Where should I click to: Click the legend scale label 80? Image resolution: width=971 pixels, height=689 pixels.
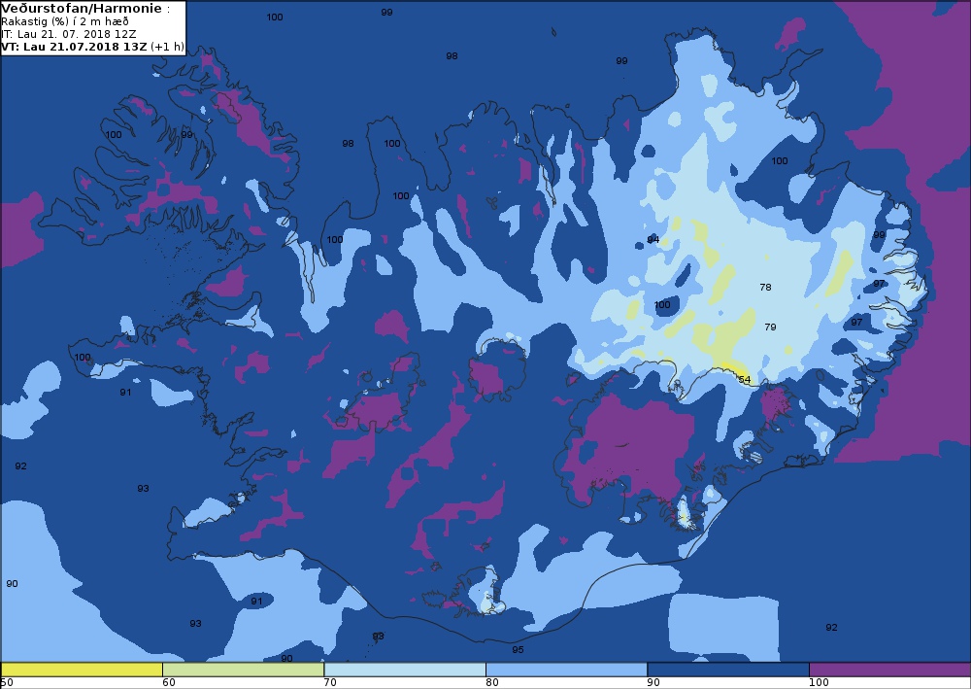click(491, 682)
